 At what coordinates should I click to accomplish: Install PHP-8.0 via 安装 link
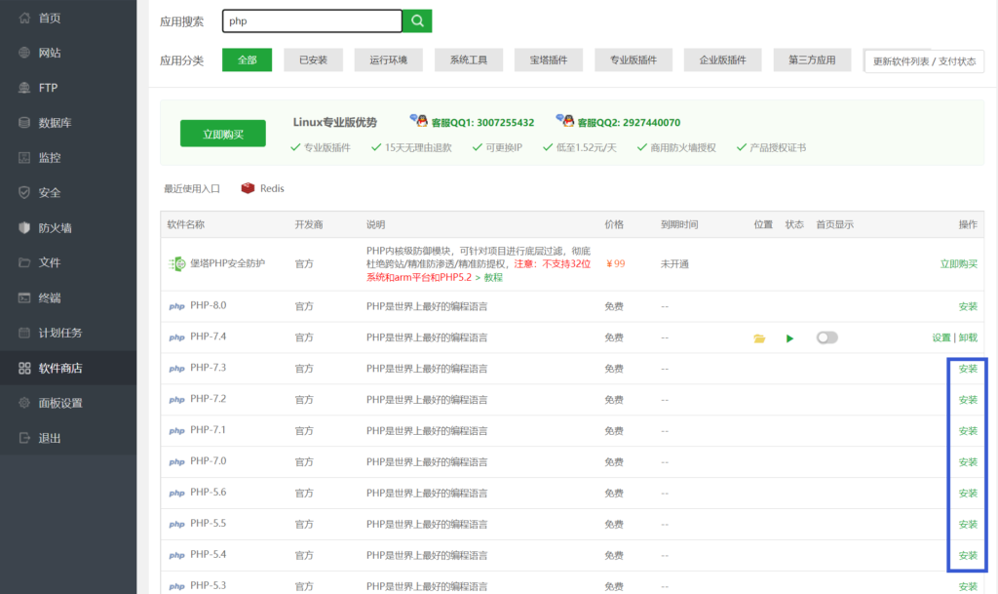click(x=968, y=306)
